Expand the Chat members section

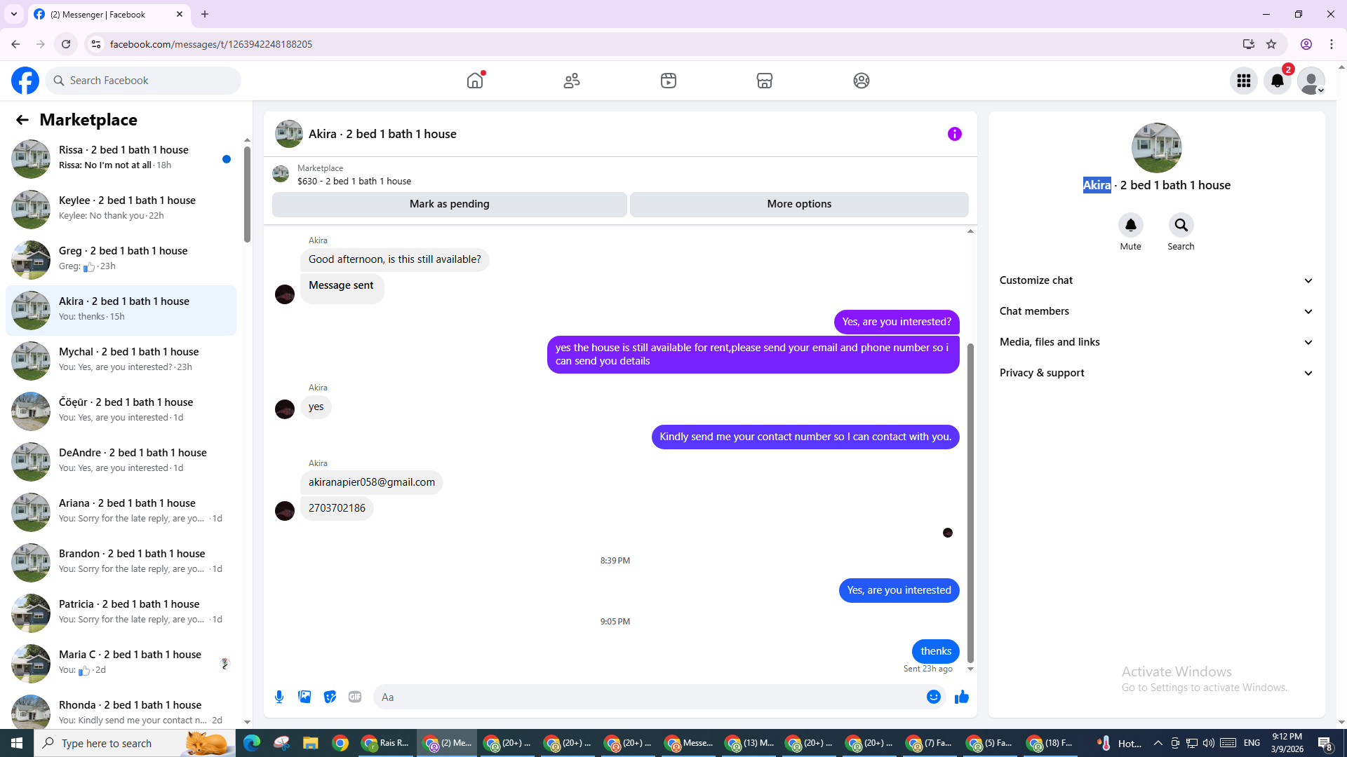click(1155, 311)
